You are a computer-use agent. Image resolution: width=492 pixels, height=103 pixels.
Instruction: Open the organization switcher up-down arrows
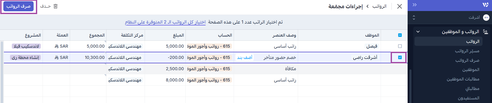414,17
